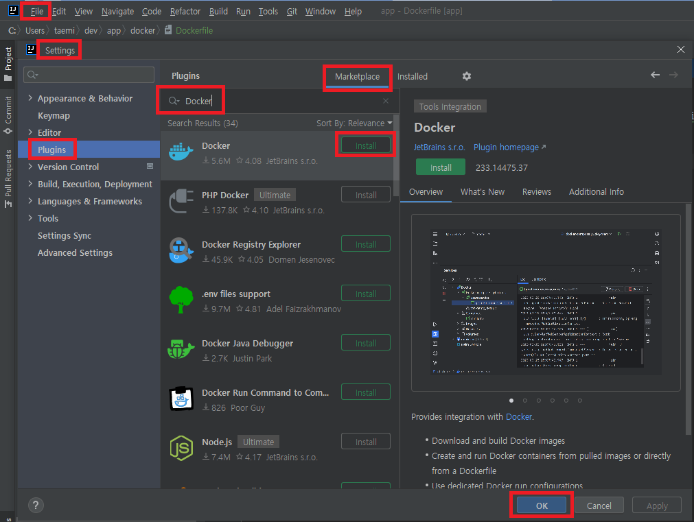Select Advanced Settings in the tree
Image resolution: width=694 pixels, height=522 pixels.
75,252
